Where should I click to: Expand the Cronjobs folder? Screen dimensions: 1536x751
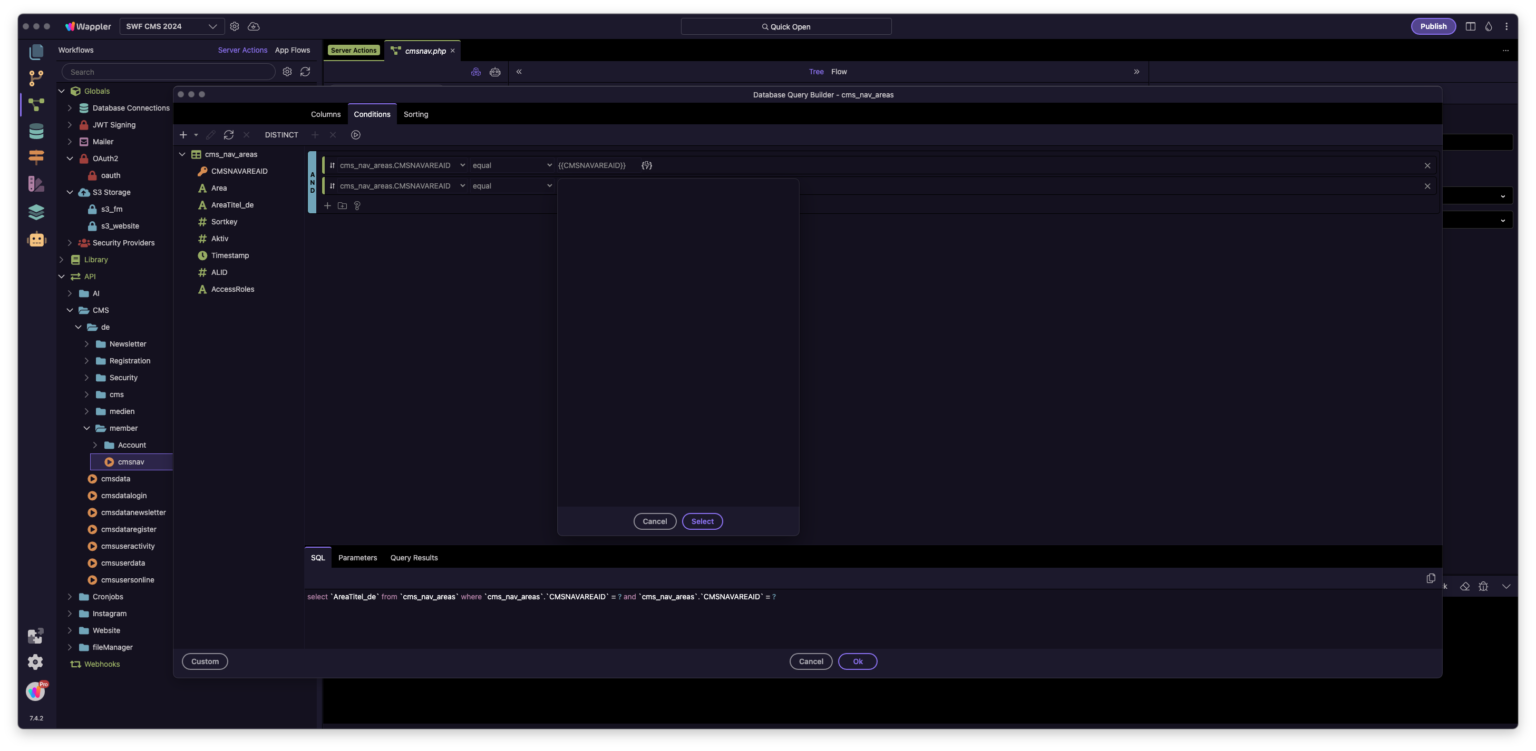(70, 597)
